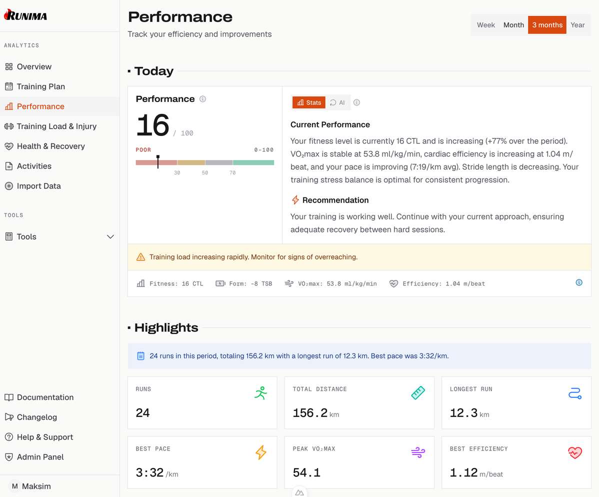Viewport: 599px width, 497px height.
Task: Click the Documentation book icon
Action: (9, 397)
